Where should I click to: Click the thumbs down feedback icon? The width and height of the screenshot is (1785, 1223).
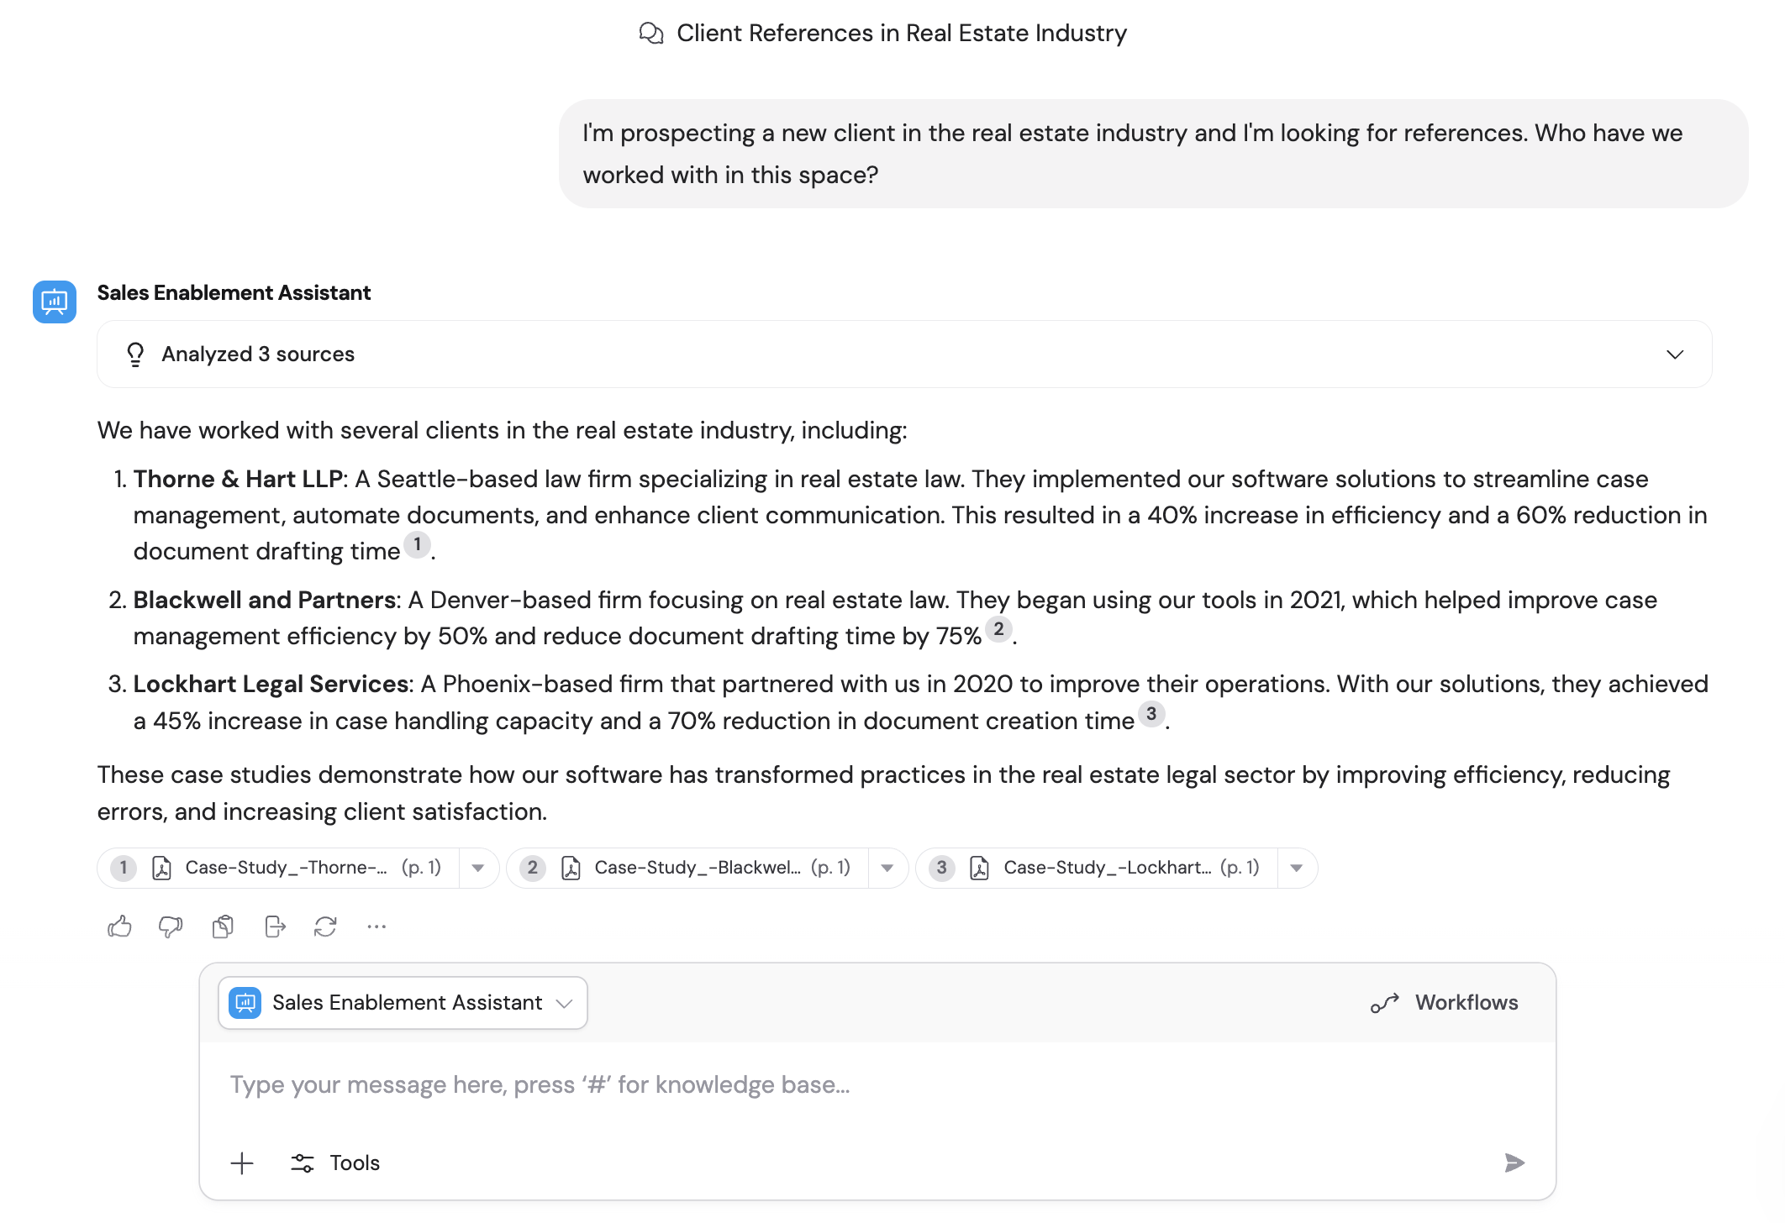tap(171, 926)
